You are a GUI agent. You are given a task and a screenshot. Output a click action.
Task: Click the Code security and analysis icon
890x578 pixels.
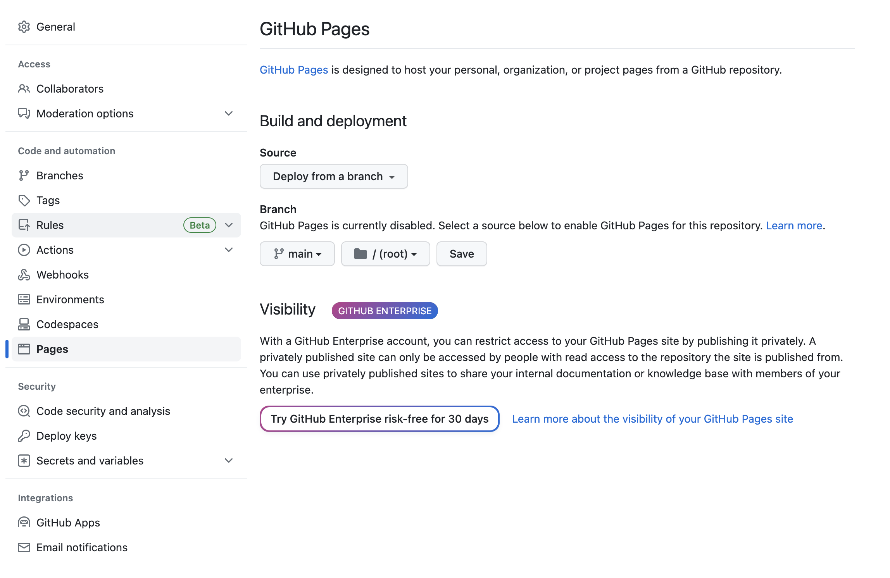click(x=24, y=411)
